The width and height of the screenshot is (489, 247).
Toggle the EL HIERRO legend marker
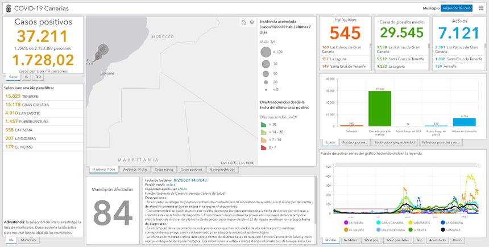(346, 229)
